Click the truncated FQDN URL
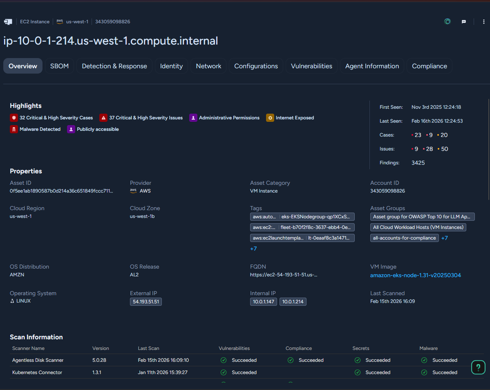The height and width of the screenshot is (390, 490). point(284,275)
